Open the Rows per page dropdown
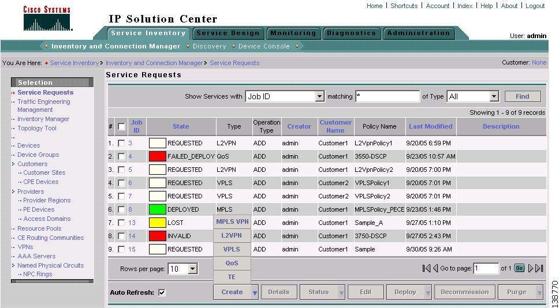The image size is (559, 308). click(192, 269)
